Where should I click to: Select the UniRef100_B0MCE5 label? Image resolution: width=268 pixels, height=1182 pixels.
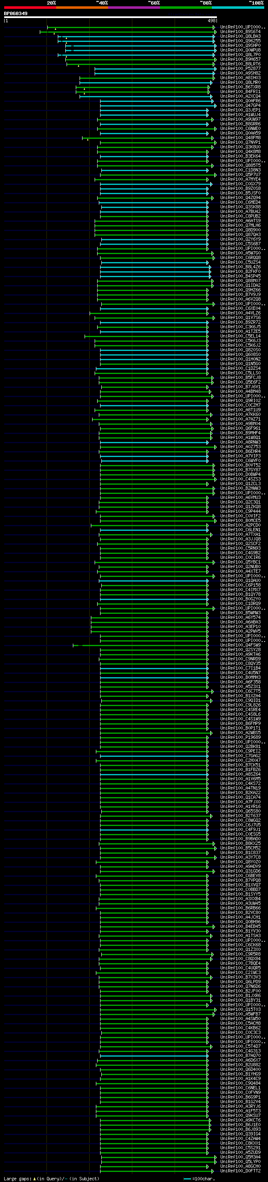(240, 521)
